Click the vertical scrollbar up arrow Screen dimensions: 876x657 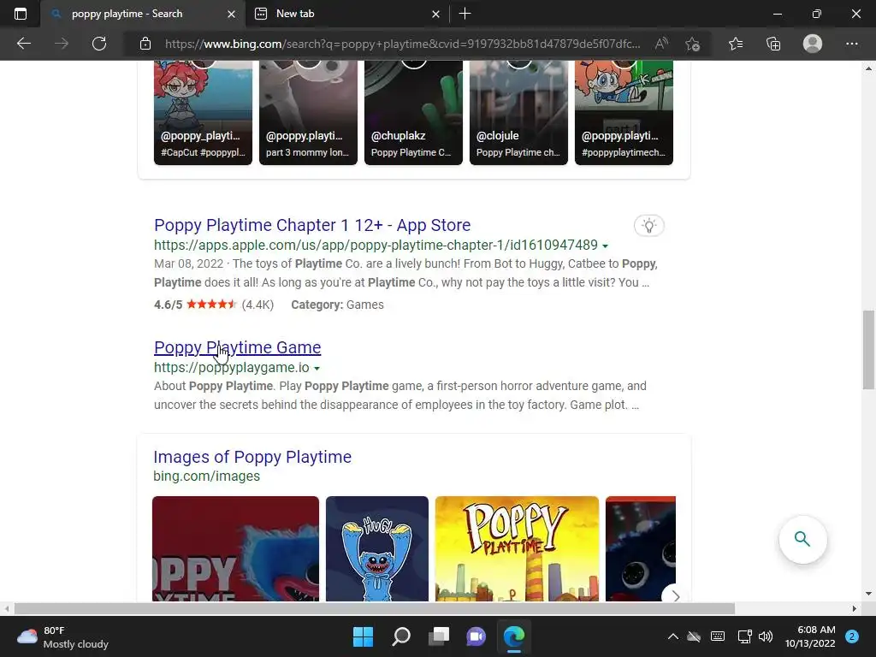(869, 68)
